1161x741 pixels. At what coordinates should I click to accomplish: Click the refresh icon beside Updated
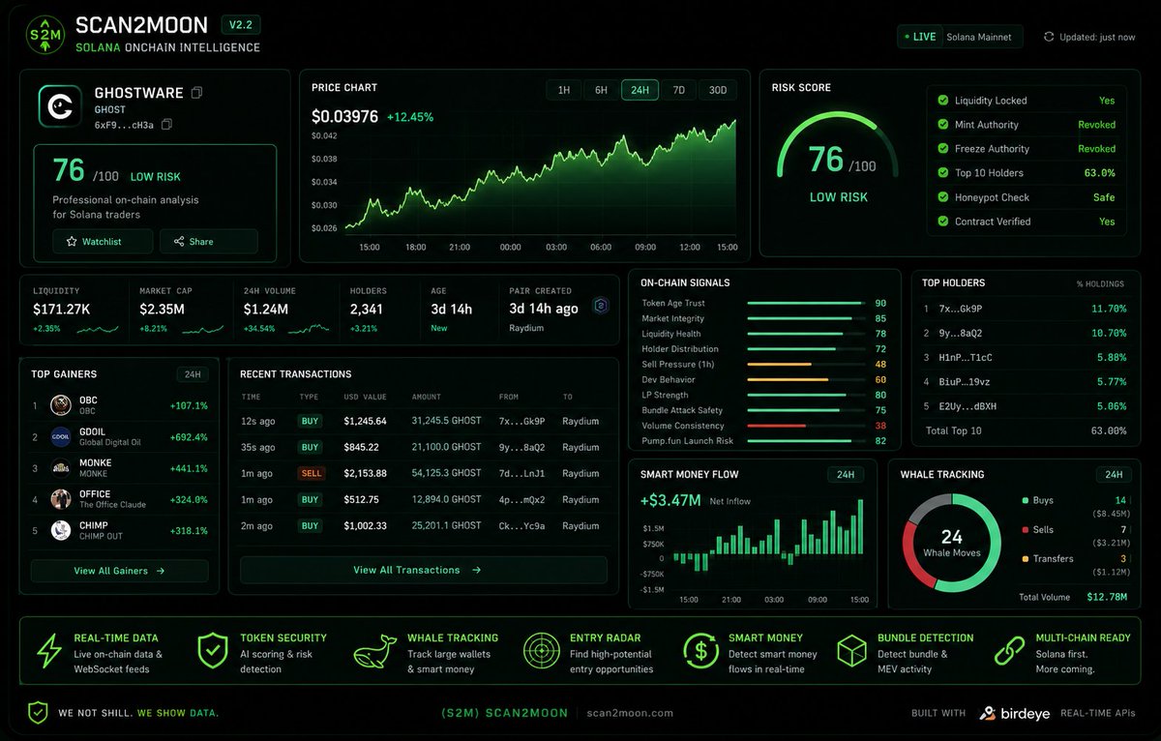click(1049, 37)
